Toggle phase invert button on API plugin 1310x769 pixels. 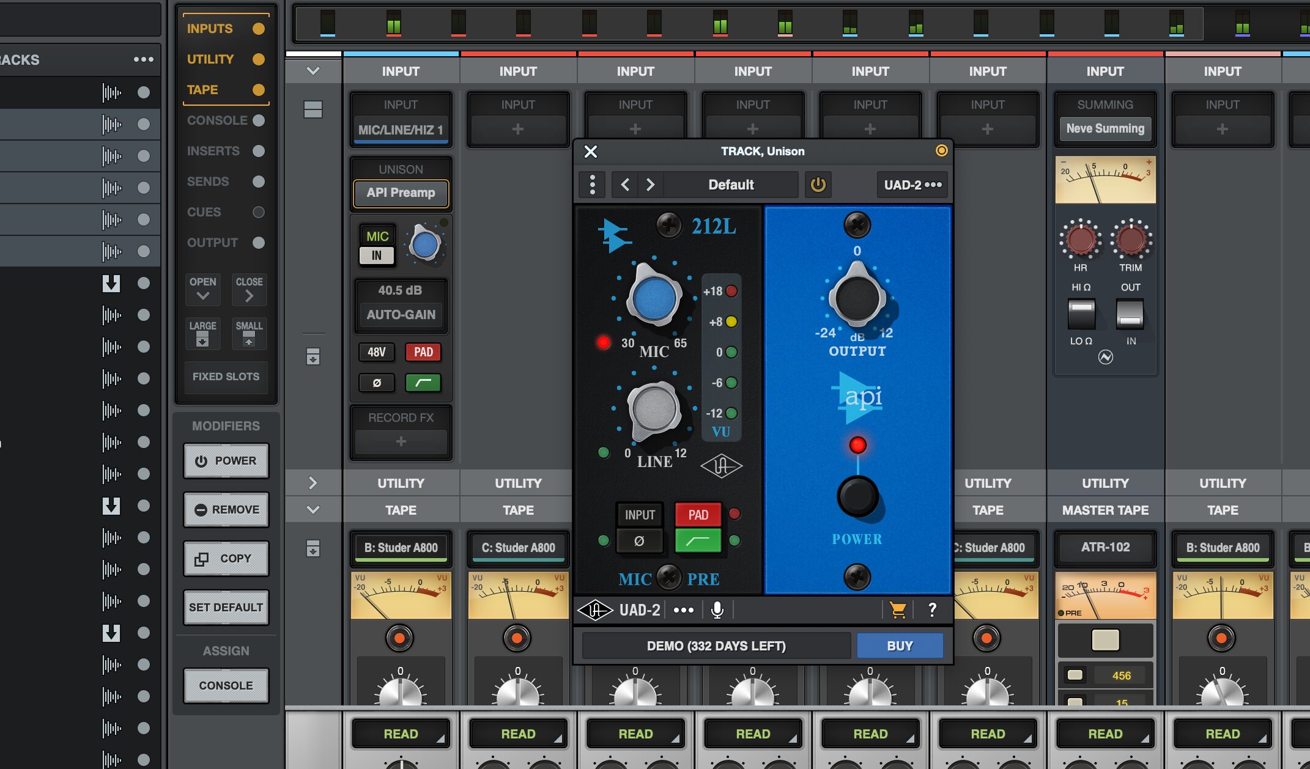(x=640, y=541)
